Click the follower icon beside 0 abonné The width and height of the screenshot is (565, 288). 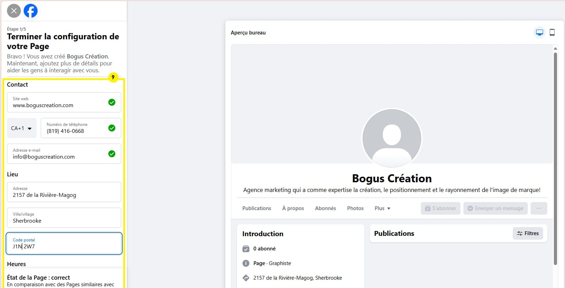pos(246,249)
